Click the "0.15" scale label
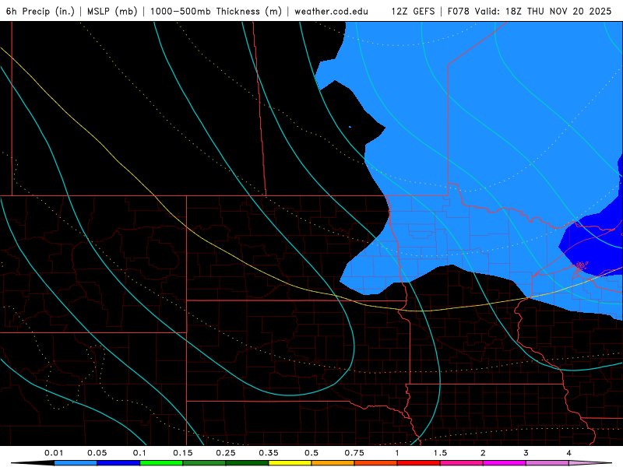Viewport: 623px width, 467px height. click(x=183, y=453)
